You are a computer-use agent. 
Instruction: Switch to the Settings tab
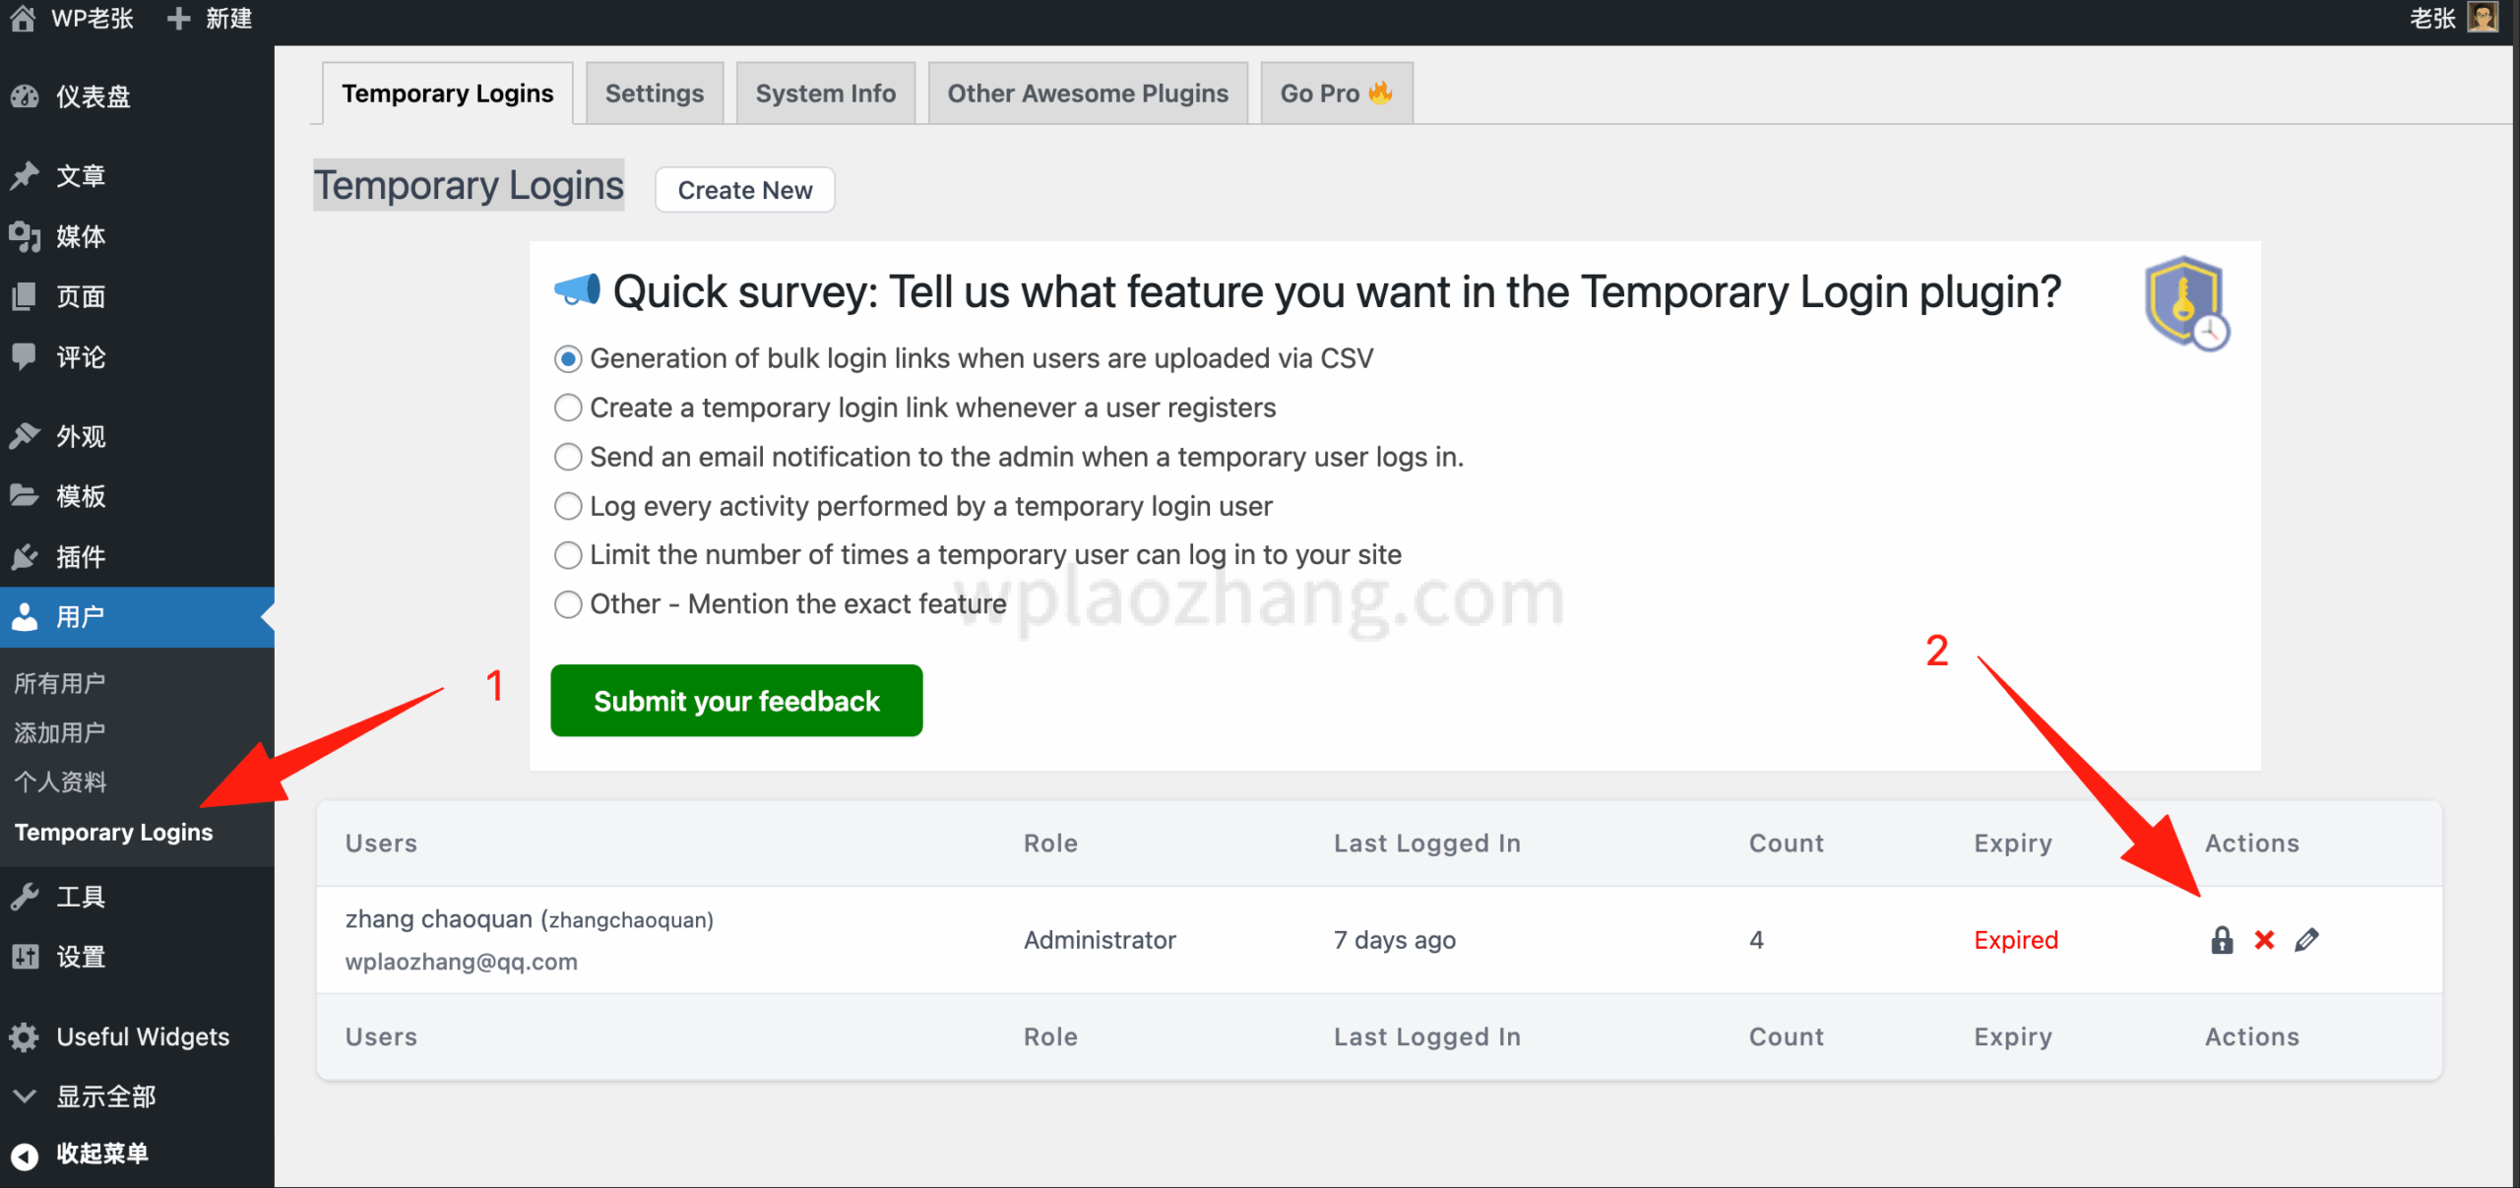pyautogui.click(x=655, y=94)
